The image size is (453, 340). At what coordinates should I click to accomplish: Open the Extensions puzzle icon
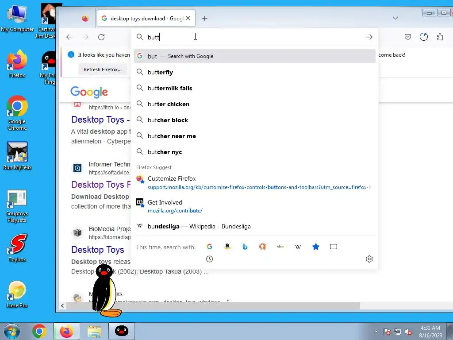pyautogui.click(x=440, y=37)
